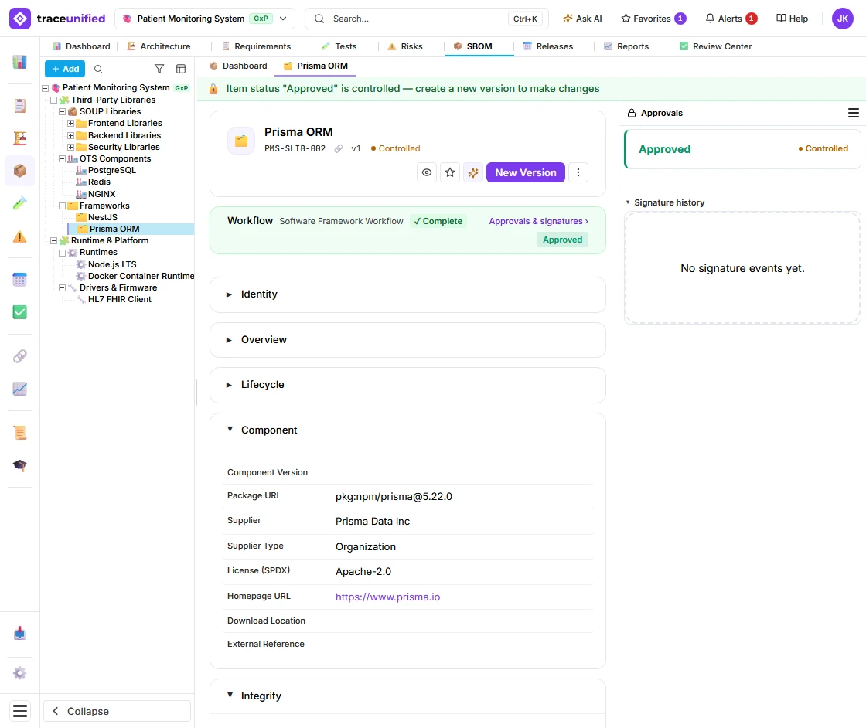Open the dashboard chart icon in left sidebar
Image resolution: width=866 pixels, height=728 pixels.
tap(20, 62)
